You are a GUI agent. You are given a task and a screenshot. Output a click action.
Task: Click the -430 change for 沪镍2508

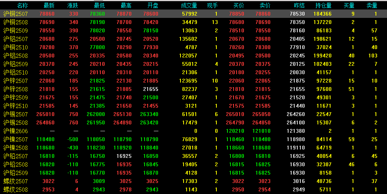(x=73, y=148)
